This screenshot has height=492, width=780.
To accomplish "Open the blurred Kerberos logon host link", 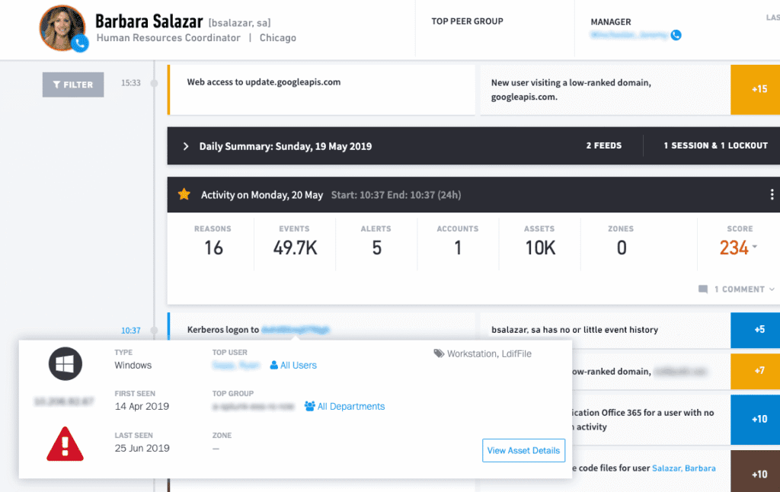I will coord(295,329).
